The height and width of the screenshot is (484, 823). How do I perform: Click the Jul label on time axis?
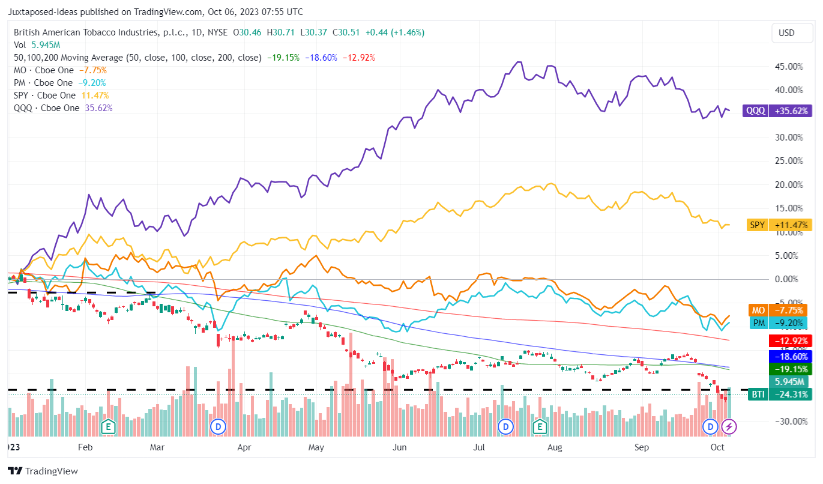[x=479, y=447]
